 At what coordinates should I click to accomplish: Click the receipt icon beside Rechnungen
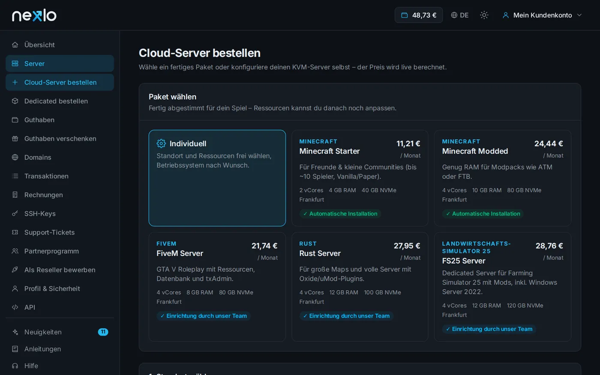coord(15,195)
